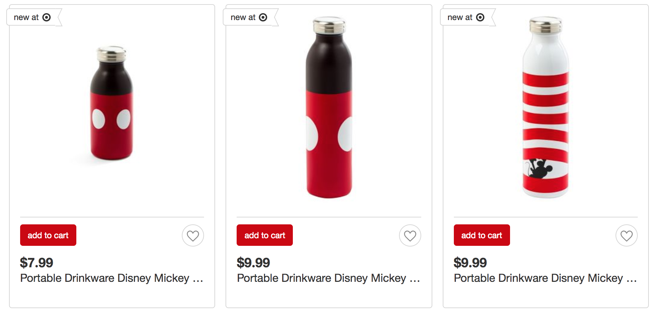Click Target bullseye logo above the tall red-black bottle
Image resolution: width=653 pixels, height=313 pixels.
coord(263,17)
